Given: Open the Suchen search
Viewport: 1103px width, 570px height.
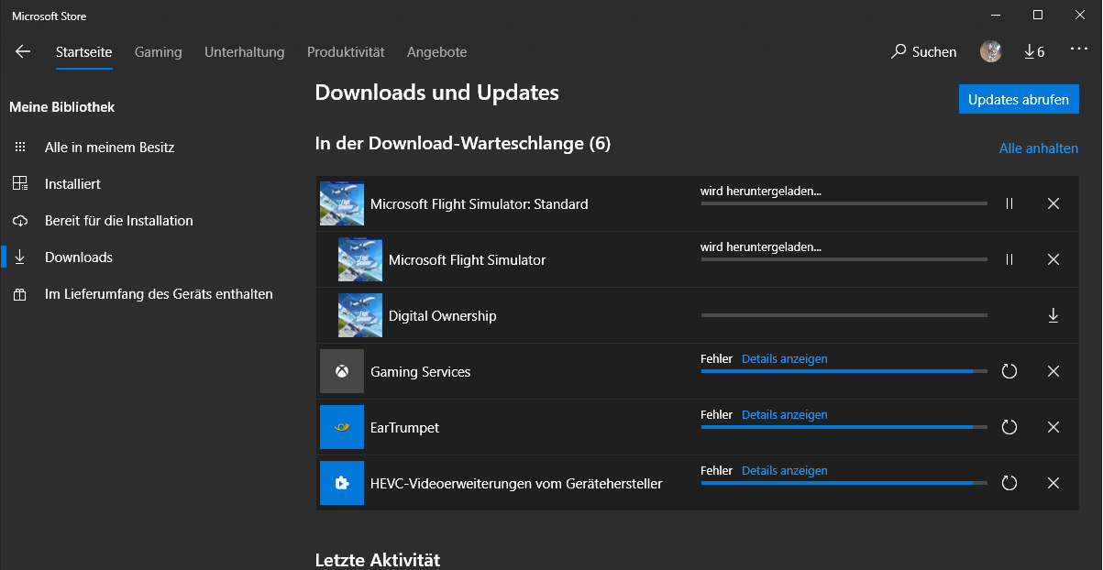Looking at the screenshot, I should (924, 52).
